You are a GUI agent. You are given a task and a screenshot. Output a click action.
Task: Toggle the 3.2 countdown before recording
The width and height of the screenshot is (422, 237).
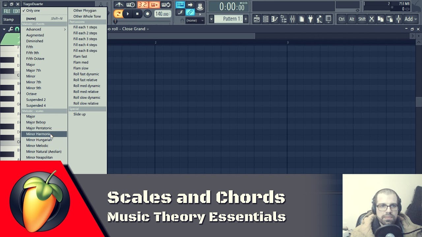(143, 5)
